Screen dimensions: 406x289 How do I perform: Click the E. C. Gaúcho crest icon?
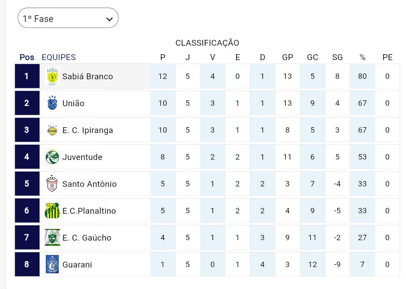coord(52,237)
